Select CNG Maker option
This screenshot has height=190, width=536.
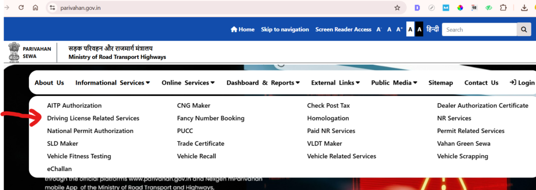(x=194, y=105)
